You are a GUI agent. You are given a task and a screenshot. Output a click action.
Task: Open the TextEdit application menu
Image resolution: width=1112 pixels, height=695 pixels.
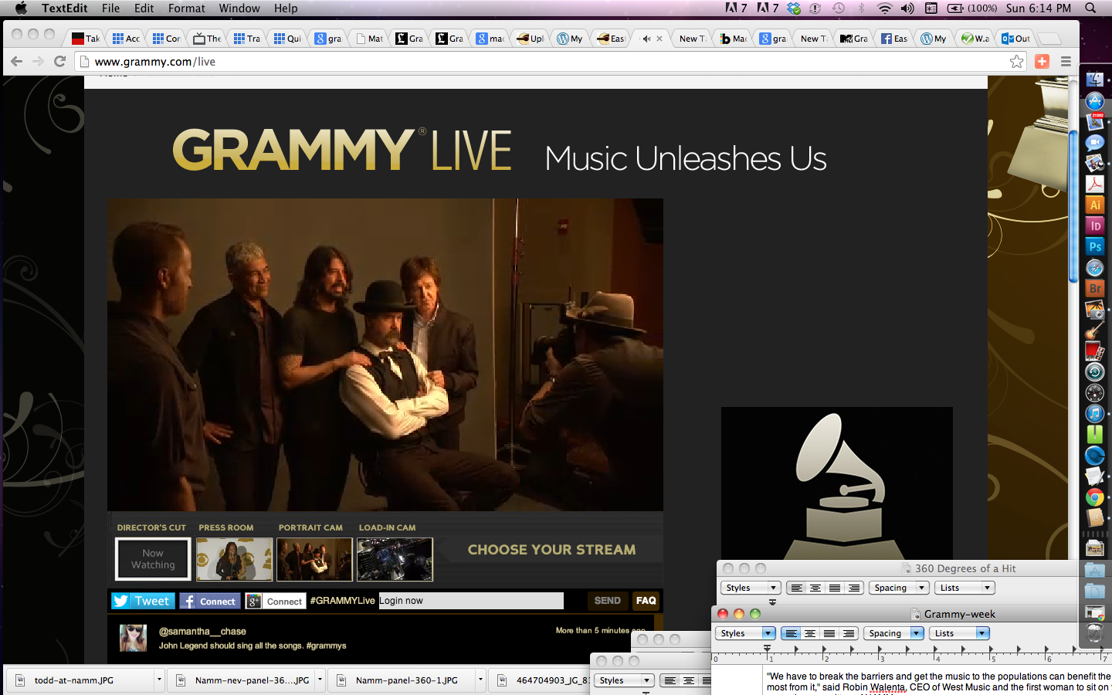coord(65,8)
